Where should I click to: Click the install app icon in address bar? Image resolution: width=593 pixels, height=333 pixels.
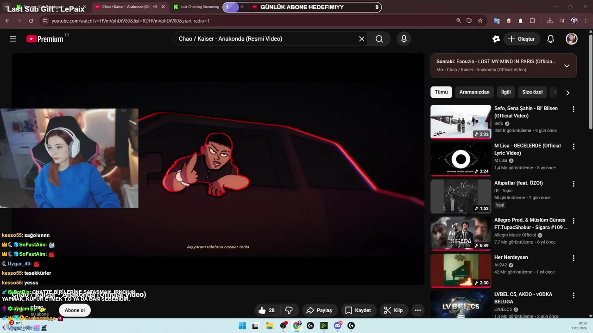(469, 21)
